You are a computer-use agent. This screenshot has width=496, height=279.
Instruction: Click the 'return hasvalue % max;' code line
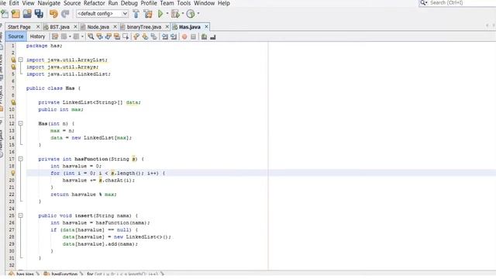click(84, 195)
